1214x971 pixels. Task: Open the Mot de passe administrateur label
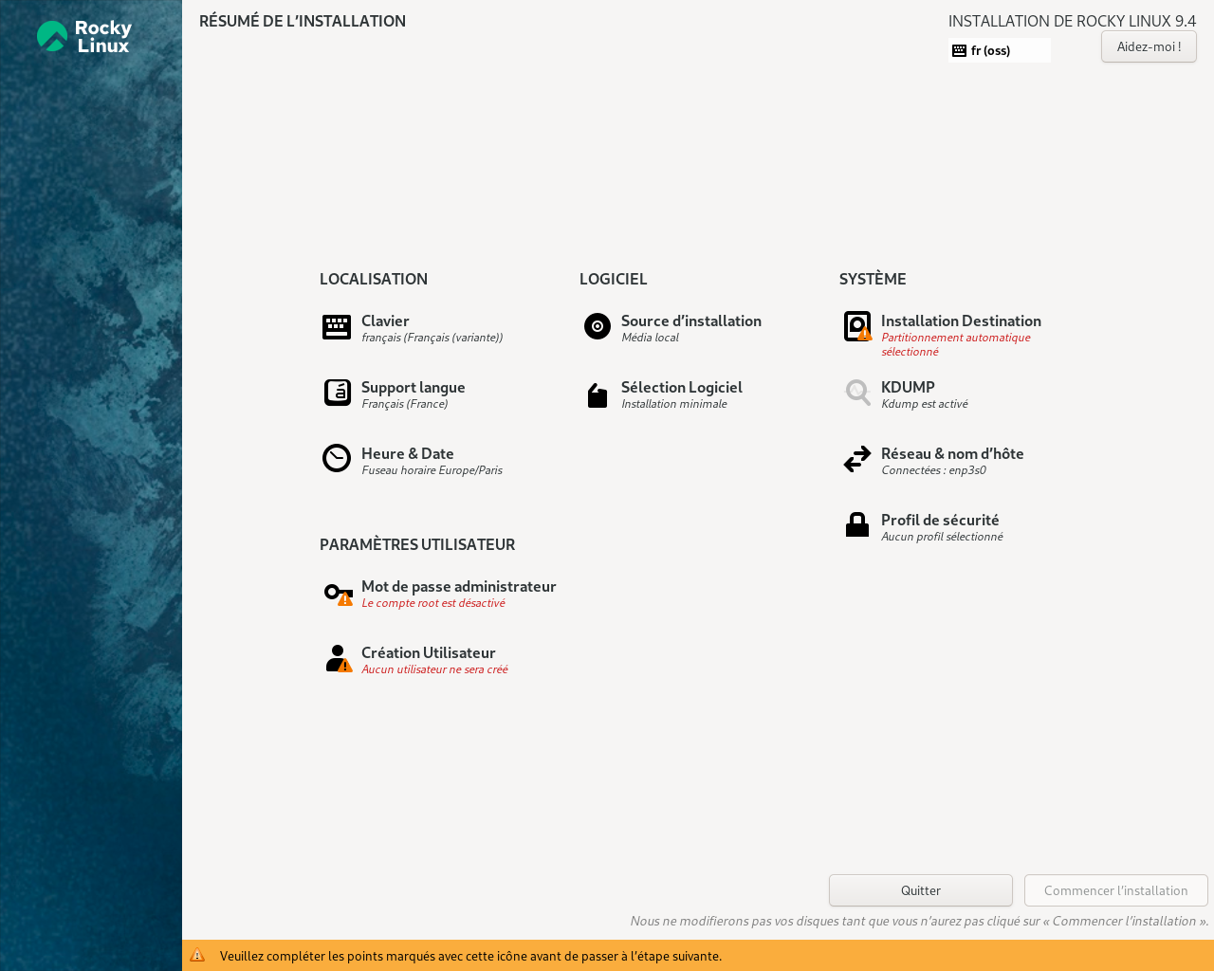(x=458, y=586)
